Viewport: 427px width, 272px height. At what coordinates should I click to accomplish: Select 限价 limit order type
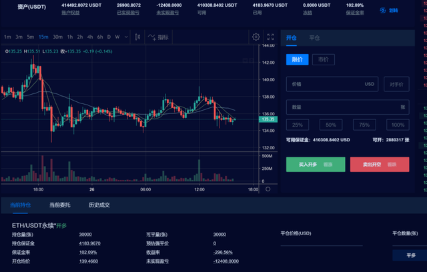[x=298, y=59]
